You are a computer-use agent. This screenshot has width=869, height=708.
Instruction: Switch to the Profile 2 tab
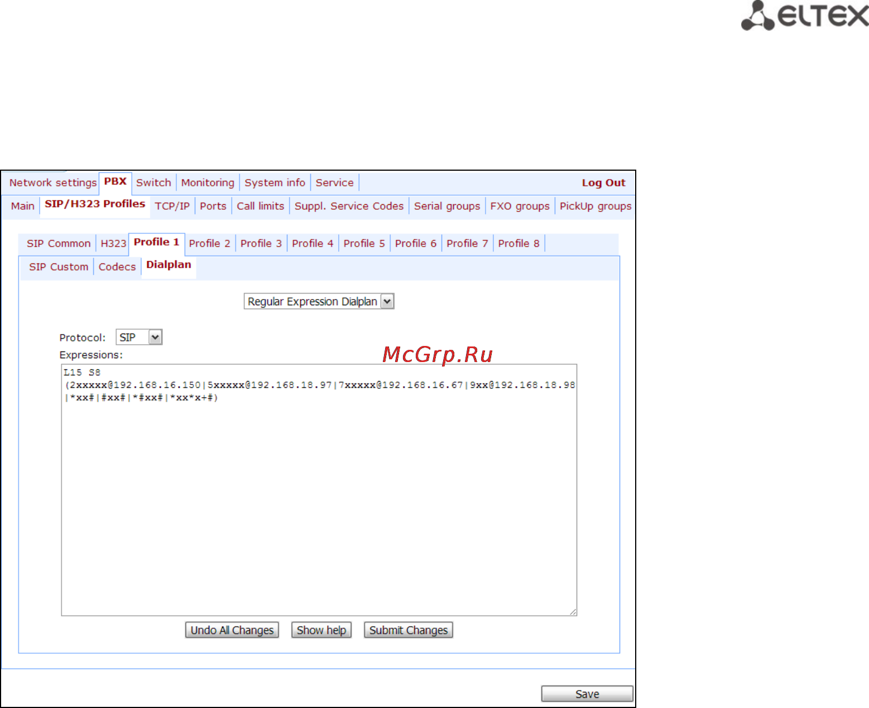[210, 243]
